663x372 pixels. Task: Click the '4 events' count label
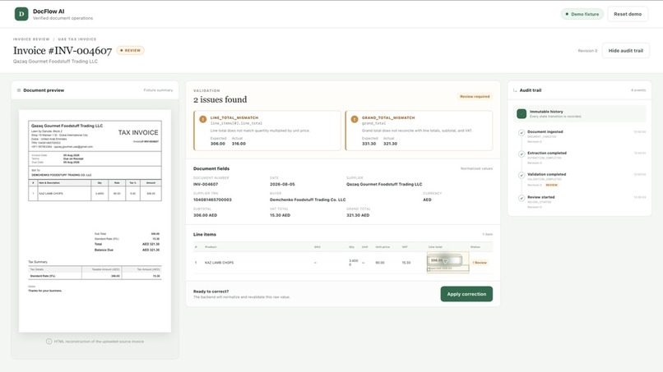[638, 90]
